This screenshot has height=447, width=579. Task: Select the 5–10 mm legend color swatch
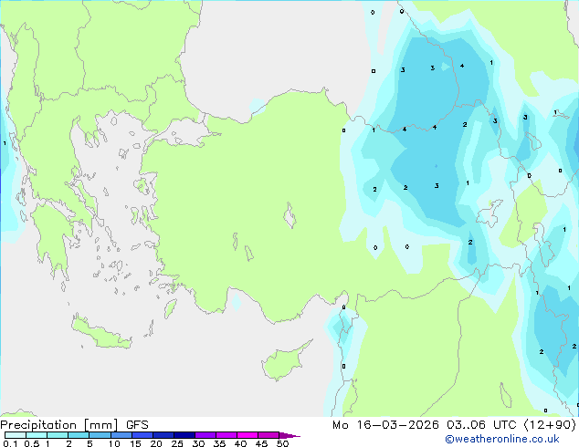point(100,435)
